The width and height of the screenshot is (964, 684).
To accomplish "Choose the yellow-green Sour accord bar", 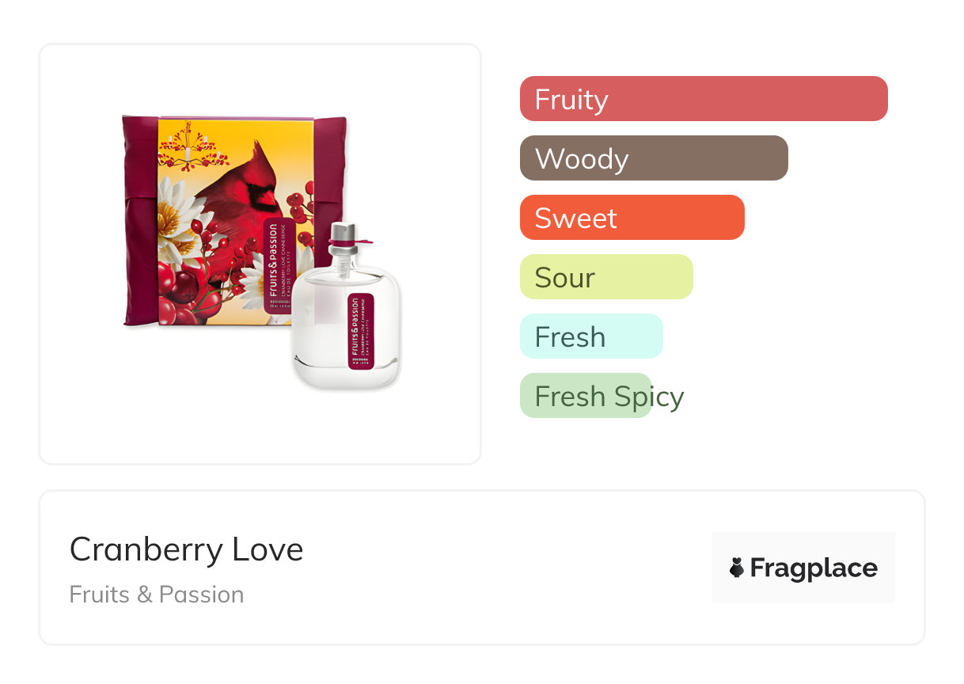I will point(605,277).
